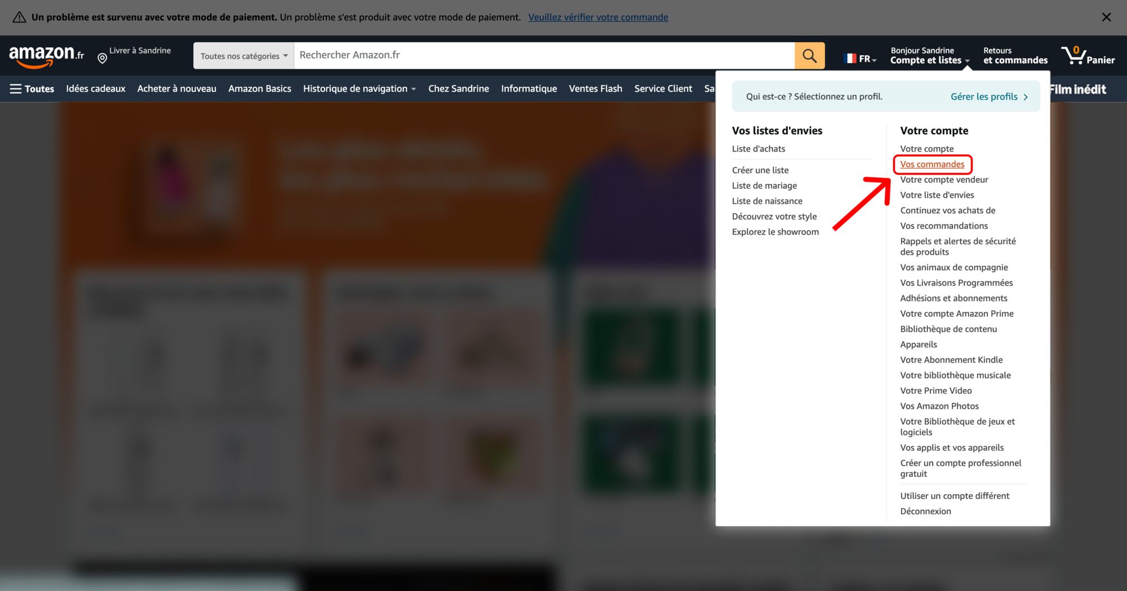Open 'Votre Bibliothèque de jeux et logiciels'
The height and width of the screenshot is (591, 1127).
coord(957,427)
